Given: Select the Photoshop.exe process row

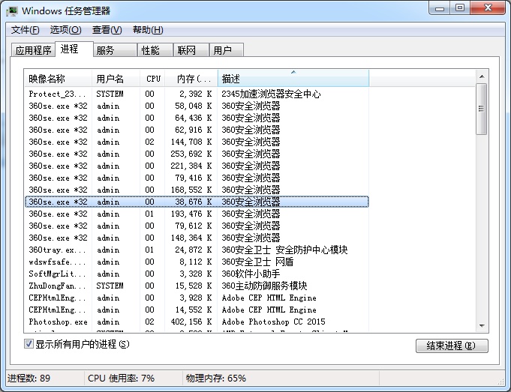Looking at the screenshot, I should [197, 322].
